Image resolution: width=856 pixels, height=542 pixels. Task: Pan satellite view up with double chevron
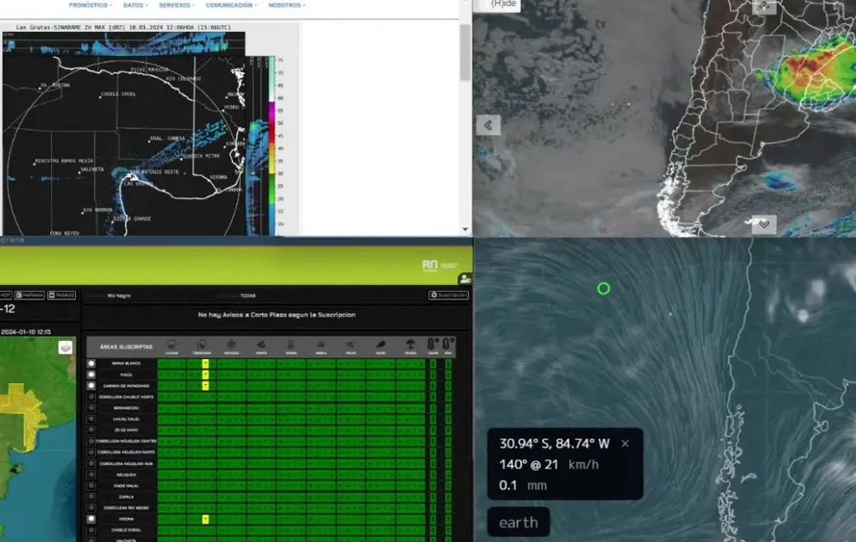(764, 7)
